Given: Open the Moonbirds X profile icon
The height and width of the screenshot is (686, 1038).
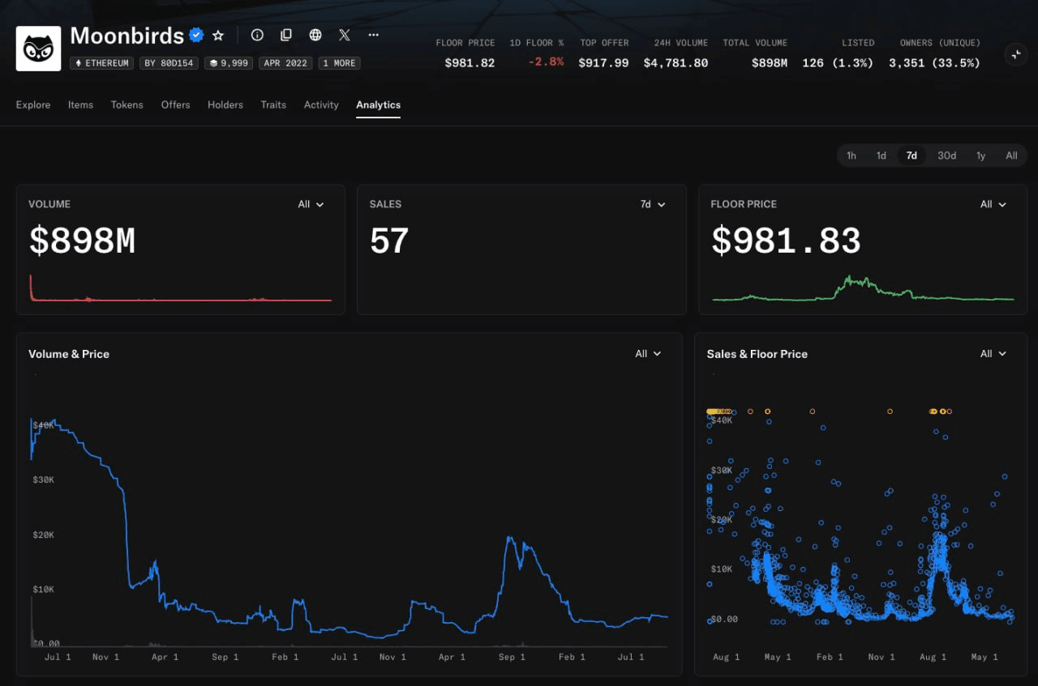Looking at the screenshot, I should (345, 35).
